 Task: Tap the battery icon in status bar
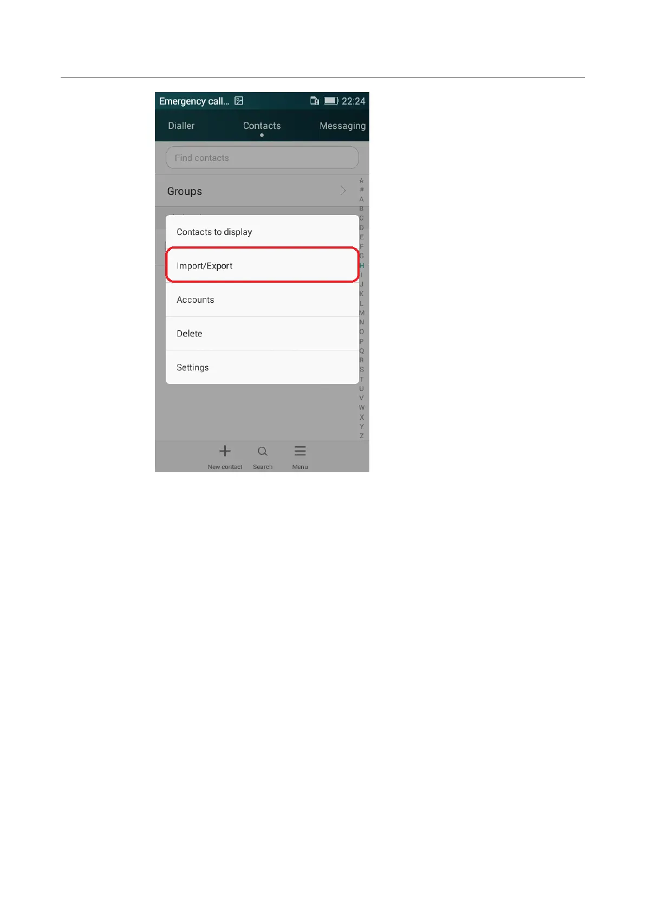tap(331, 101)
